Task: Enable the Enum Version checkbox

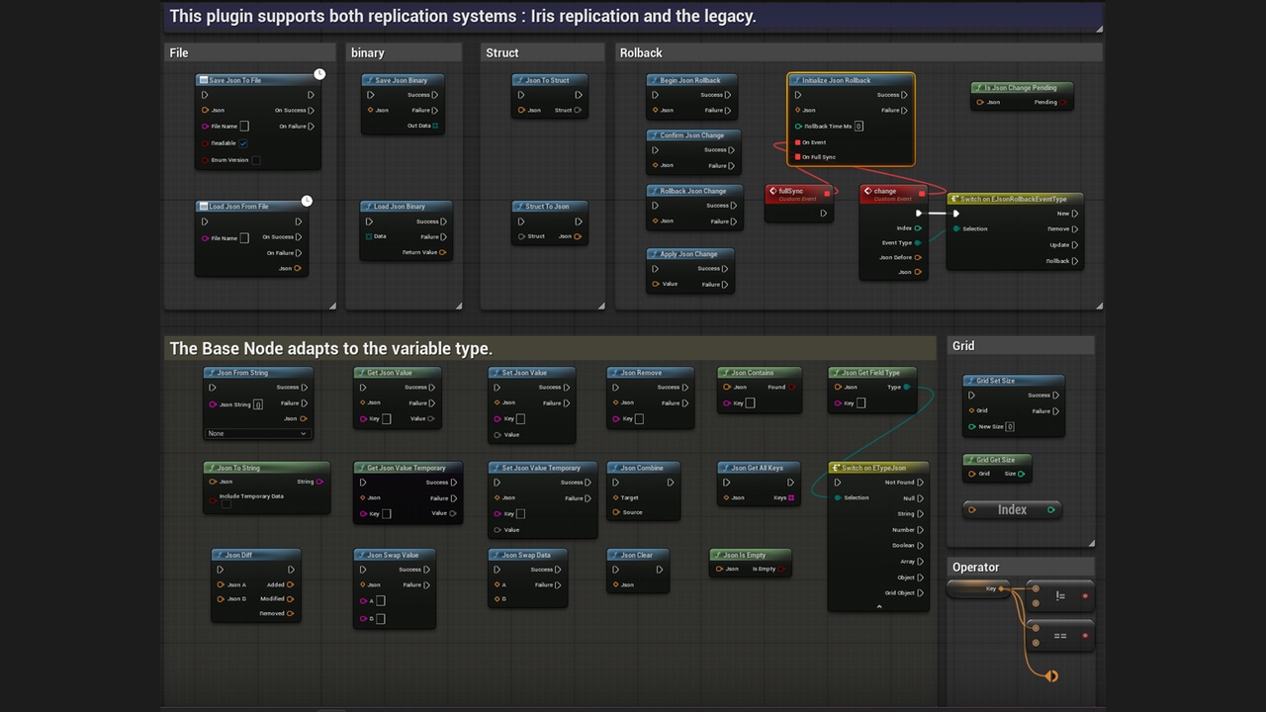Action: coord(256,160)
